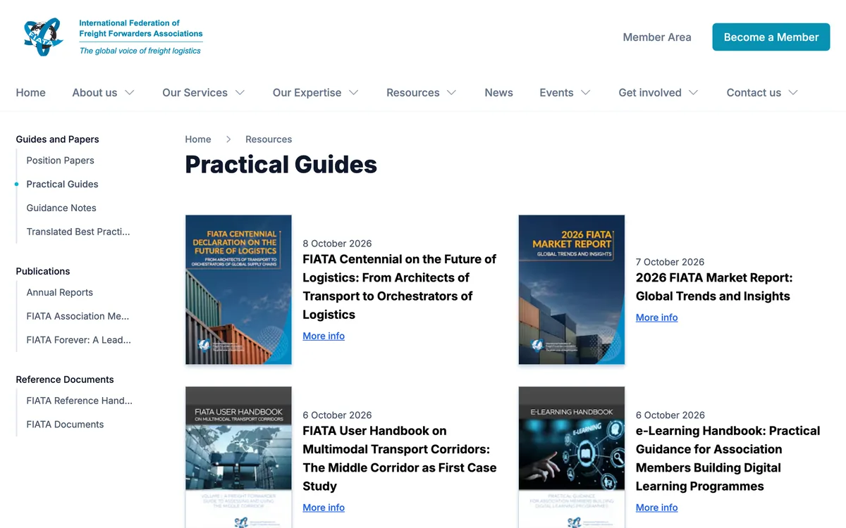Click the Publications sidebar heading

tap(43, 271)
